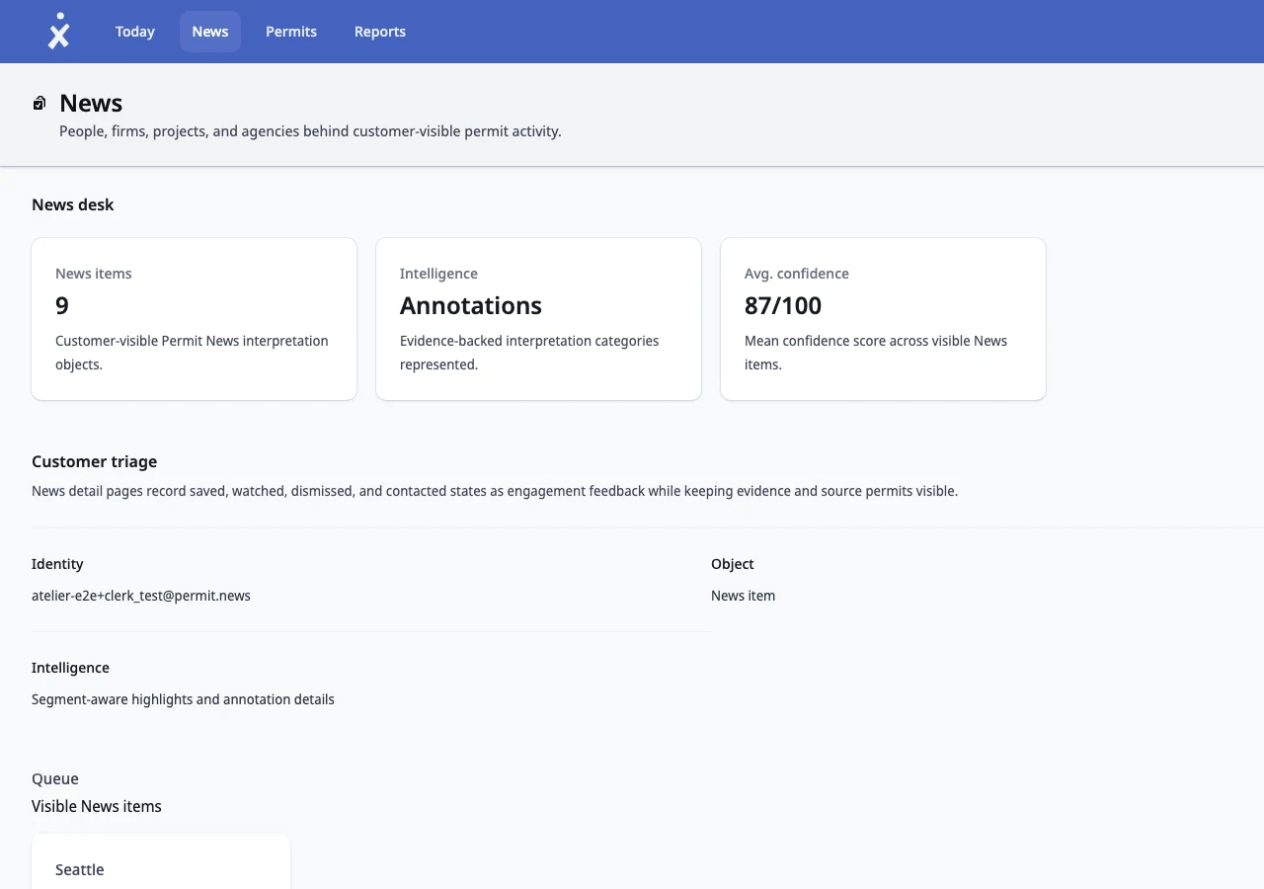This screenshot has width=1264, height=889.
Task: Open the Reports tab
Action: 380,32
